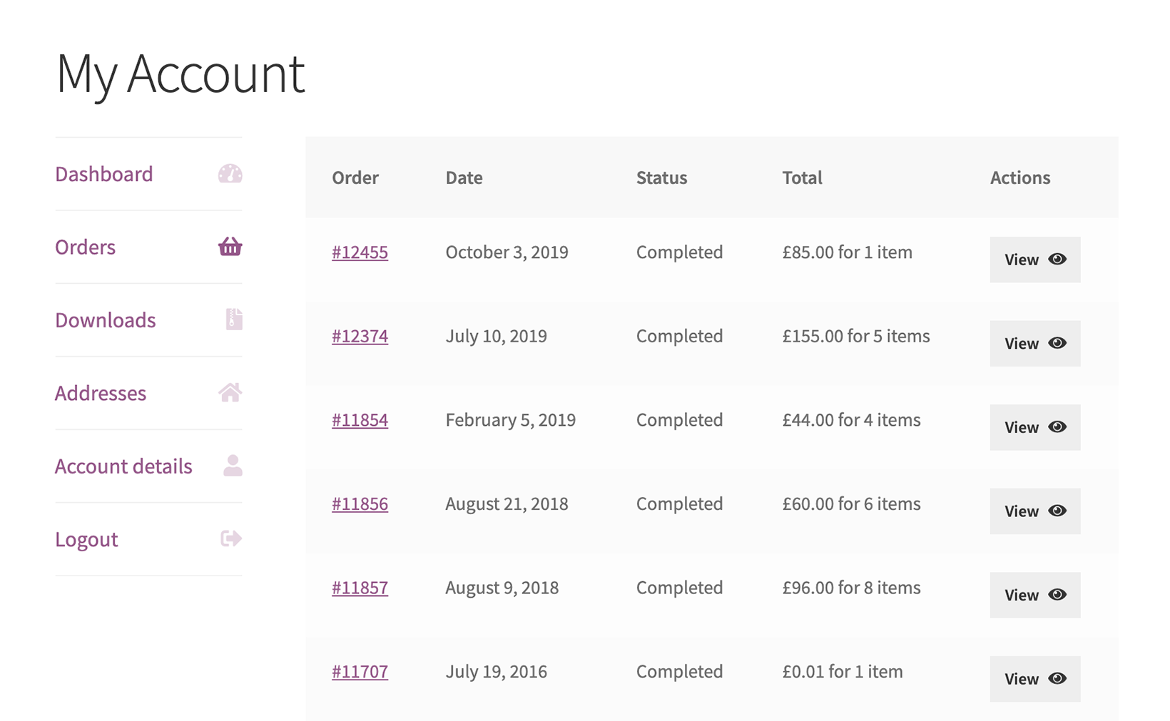Open order #12374 link
The width and height of the screenshot is (1170, 721).
coord(360,336)
